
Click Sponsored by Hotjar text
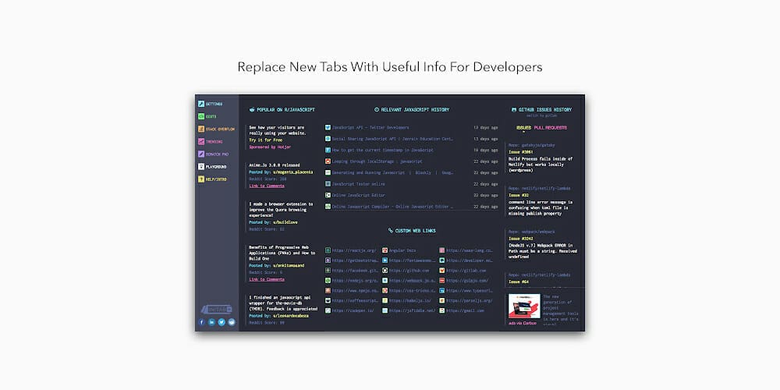[x=270, y=147]
